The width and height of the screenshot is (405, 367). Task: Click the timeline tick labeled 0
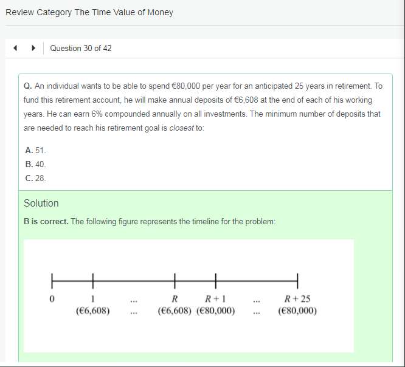52,298
